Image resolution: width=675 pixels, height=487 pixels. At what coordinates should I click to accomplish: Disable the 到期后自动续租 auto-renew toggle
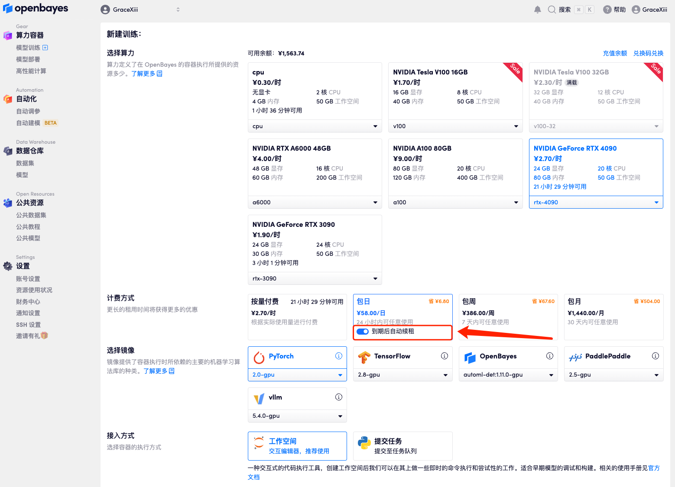(362, 332)
